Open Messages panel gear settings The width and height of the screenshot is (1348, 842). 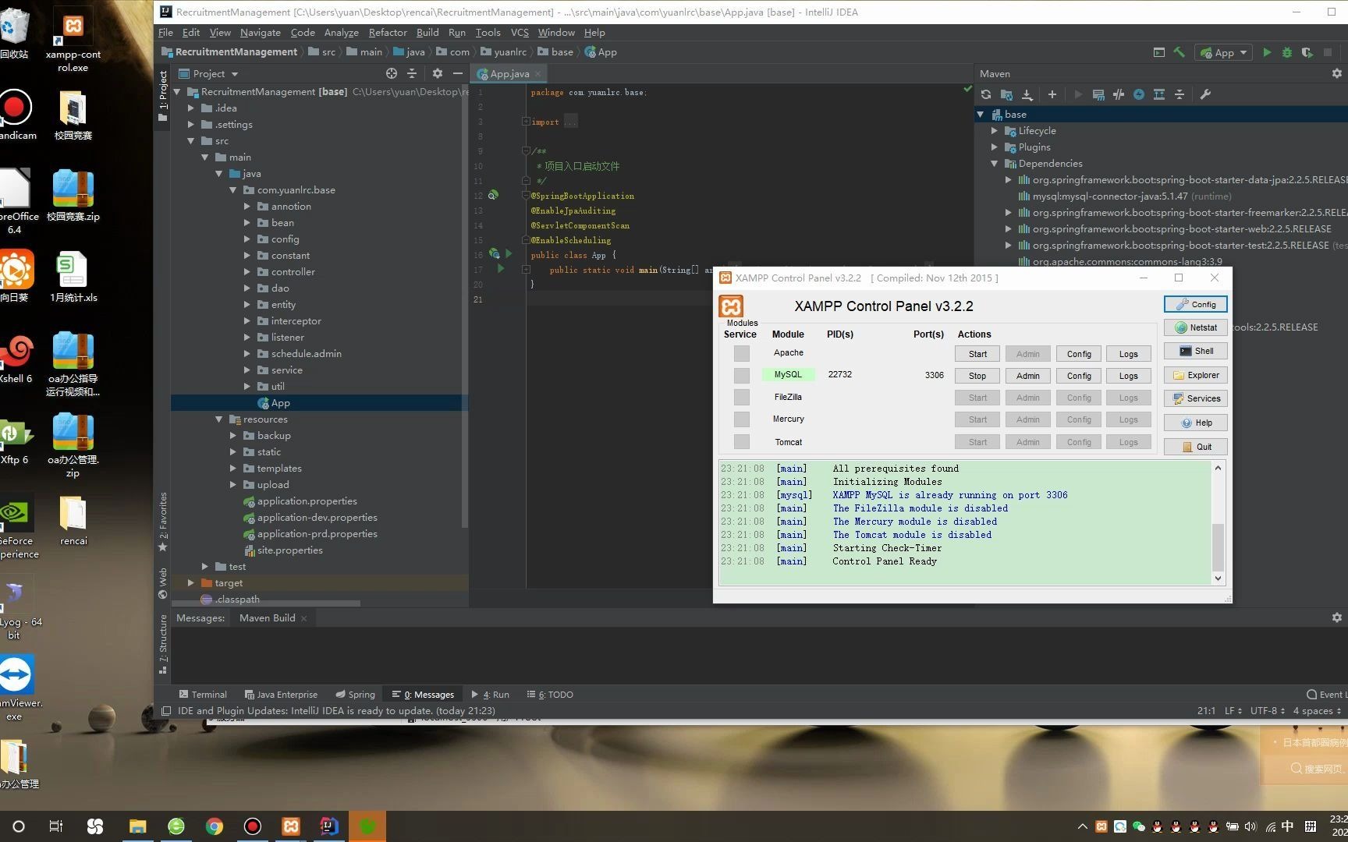click(1337, 617)
